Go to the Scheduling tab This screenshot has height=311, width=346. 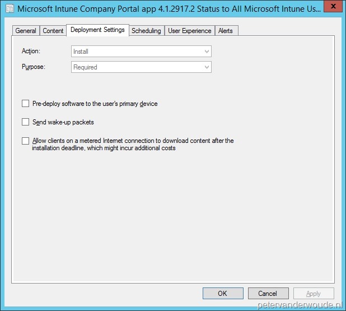click(x=146, y=31)
